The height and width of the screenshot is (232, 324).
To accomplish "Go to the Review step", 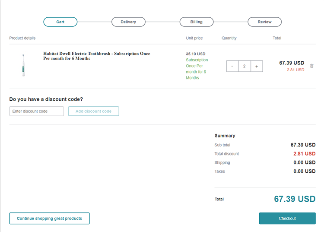I will click(264, 22).
